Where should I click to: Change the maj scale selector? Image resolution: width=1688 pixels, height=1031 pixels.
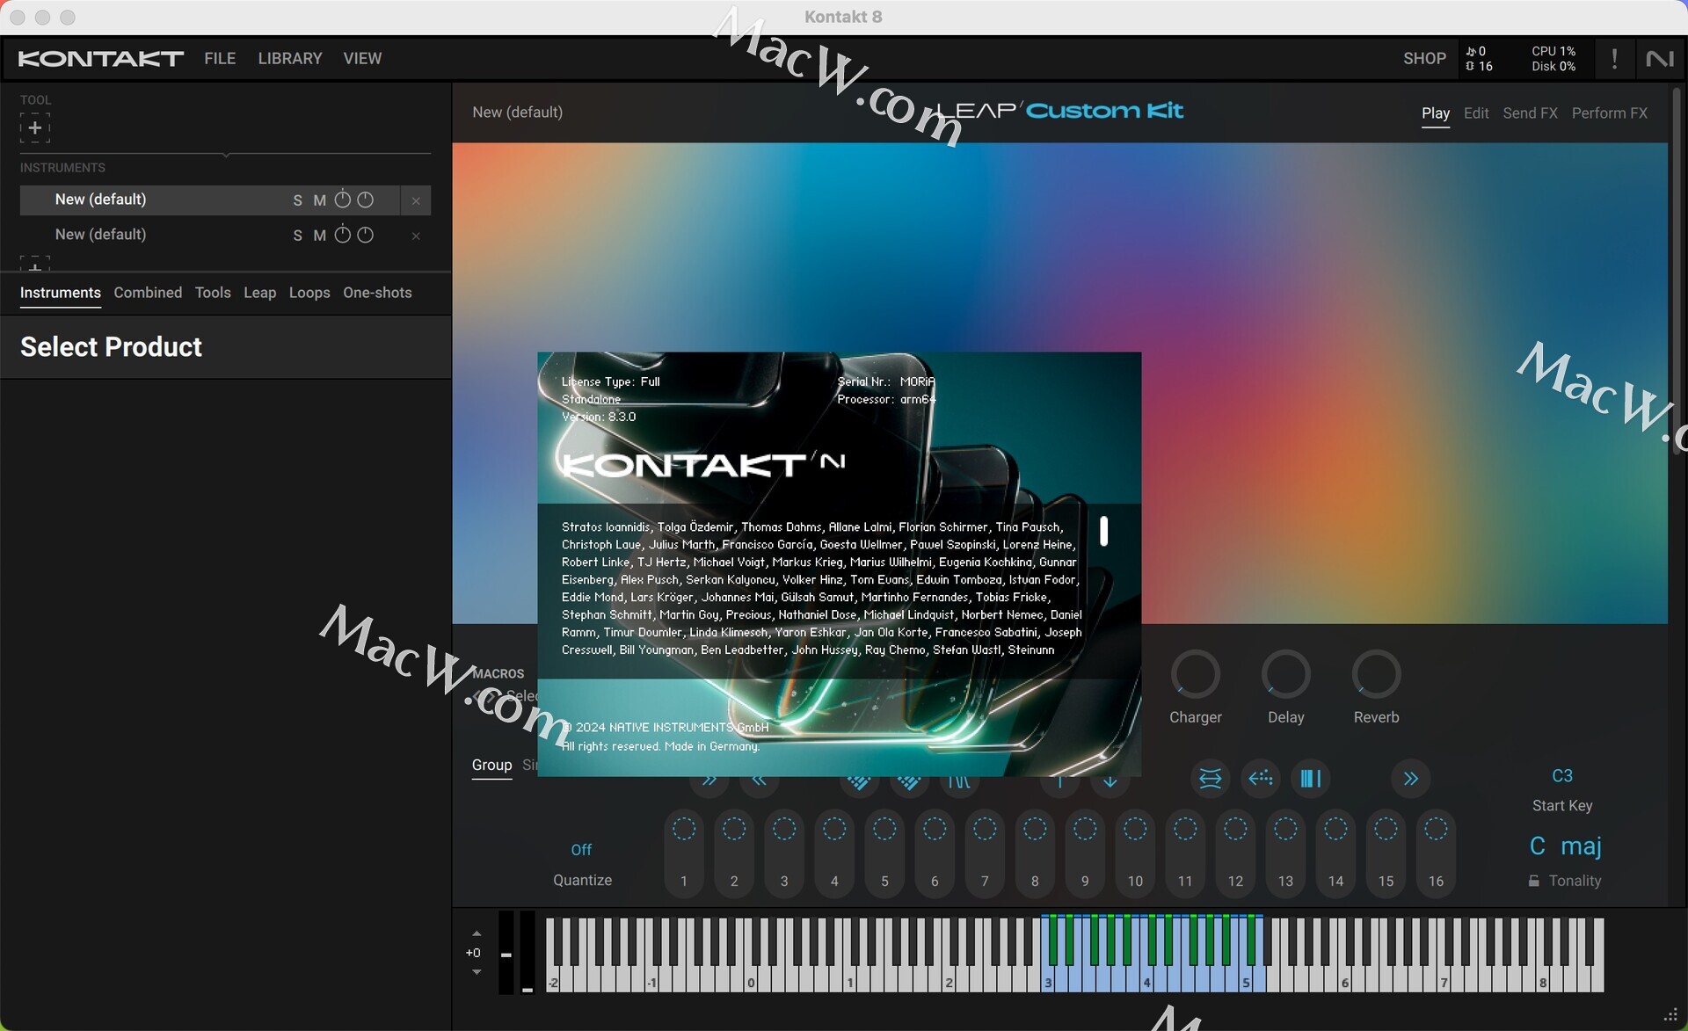point(1581,846)
